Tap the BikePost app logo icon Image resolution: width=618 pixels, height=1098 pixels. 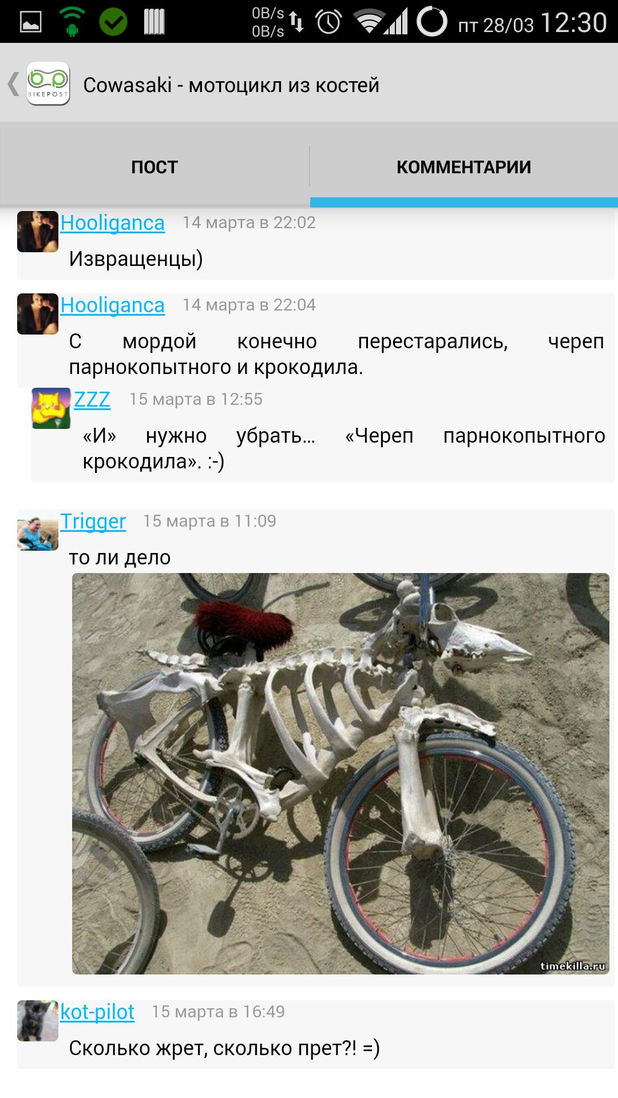48,84
